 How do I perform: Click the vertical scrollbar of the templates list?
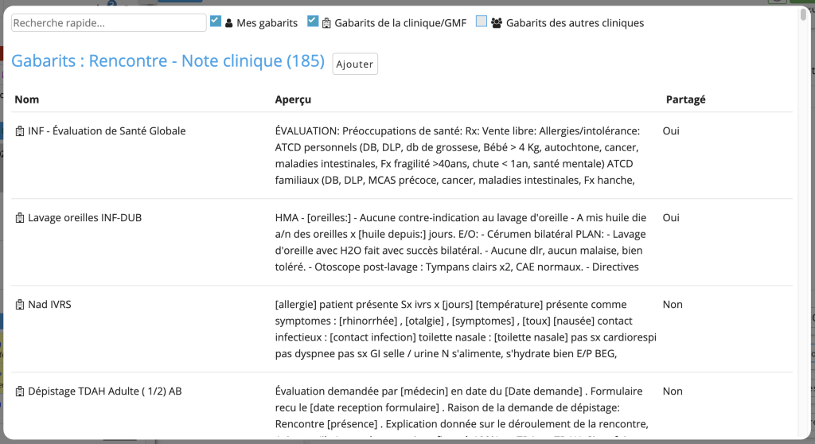click(804, 224)
